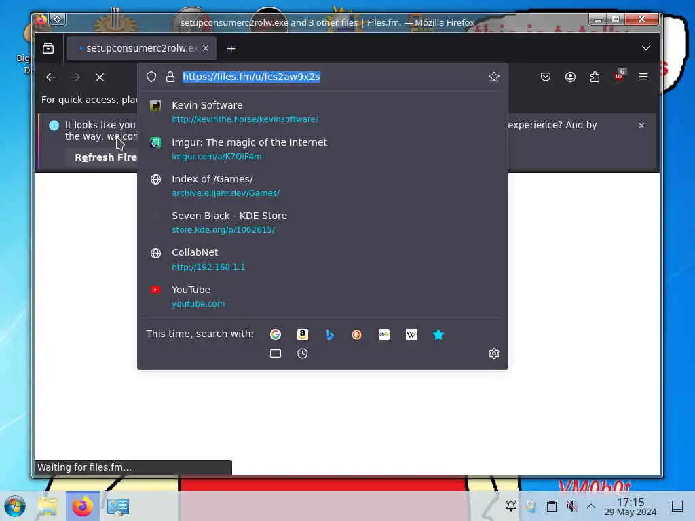Show site information via padlock icon

[x=170, y=77]
